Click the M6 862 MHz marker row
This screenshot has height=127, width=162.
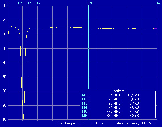click(110, 116)
